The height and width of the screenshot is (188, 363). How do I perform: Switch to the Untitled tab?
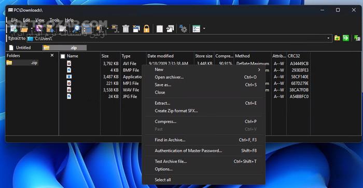(20, 48)
